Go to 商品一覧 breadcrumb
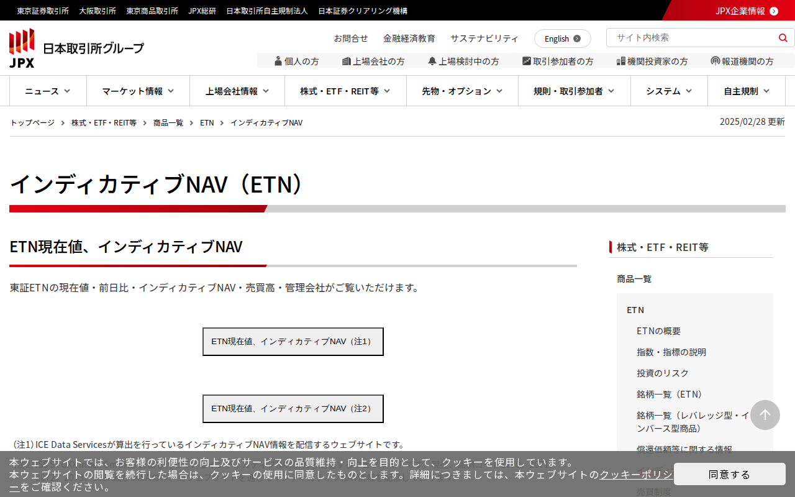Screen dimensions: 795x497 [168, 122]
